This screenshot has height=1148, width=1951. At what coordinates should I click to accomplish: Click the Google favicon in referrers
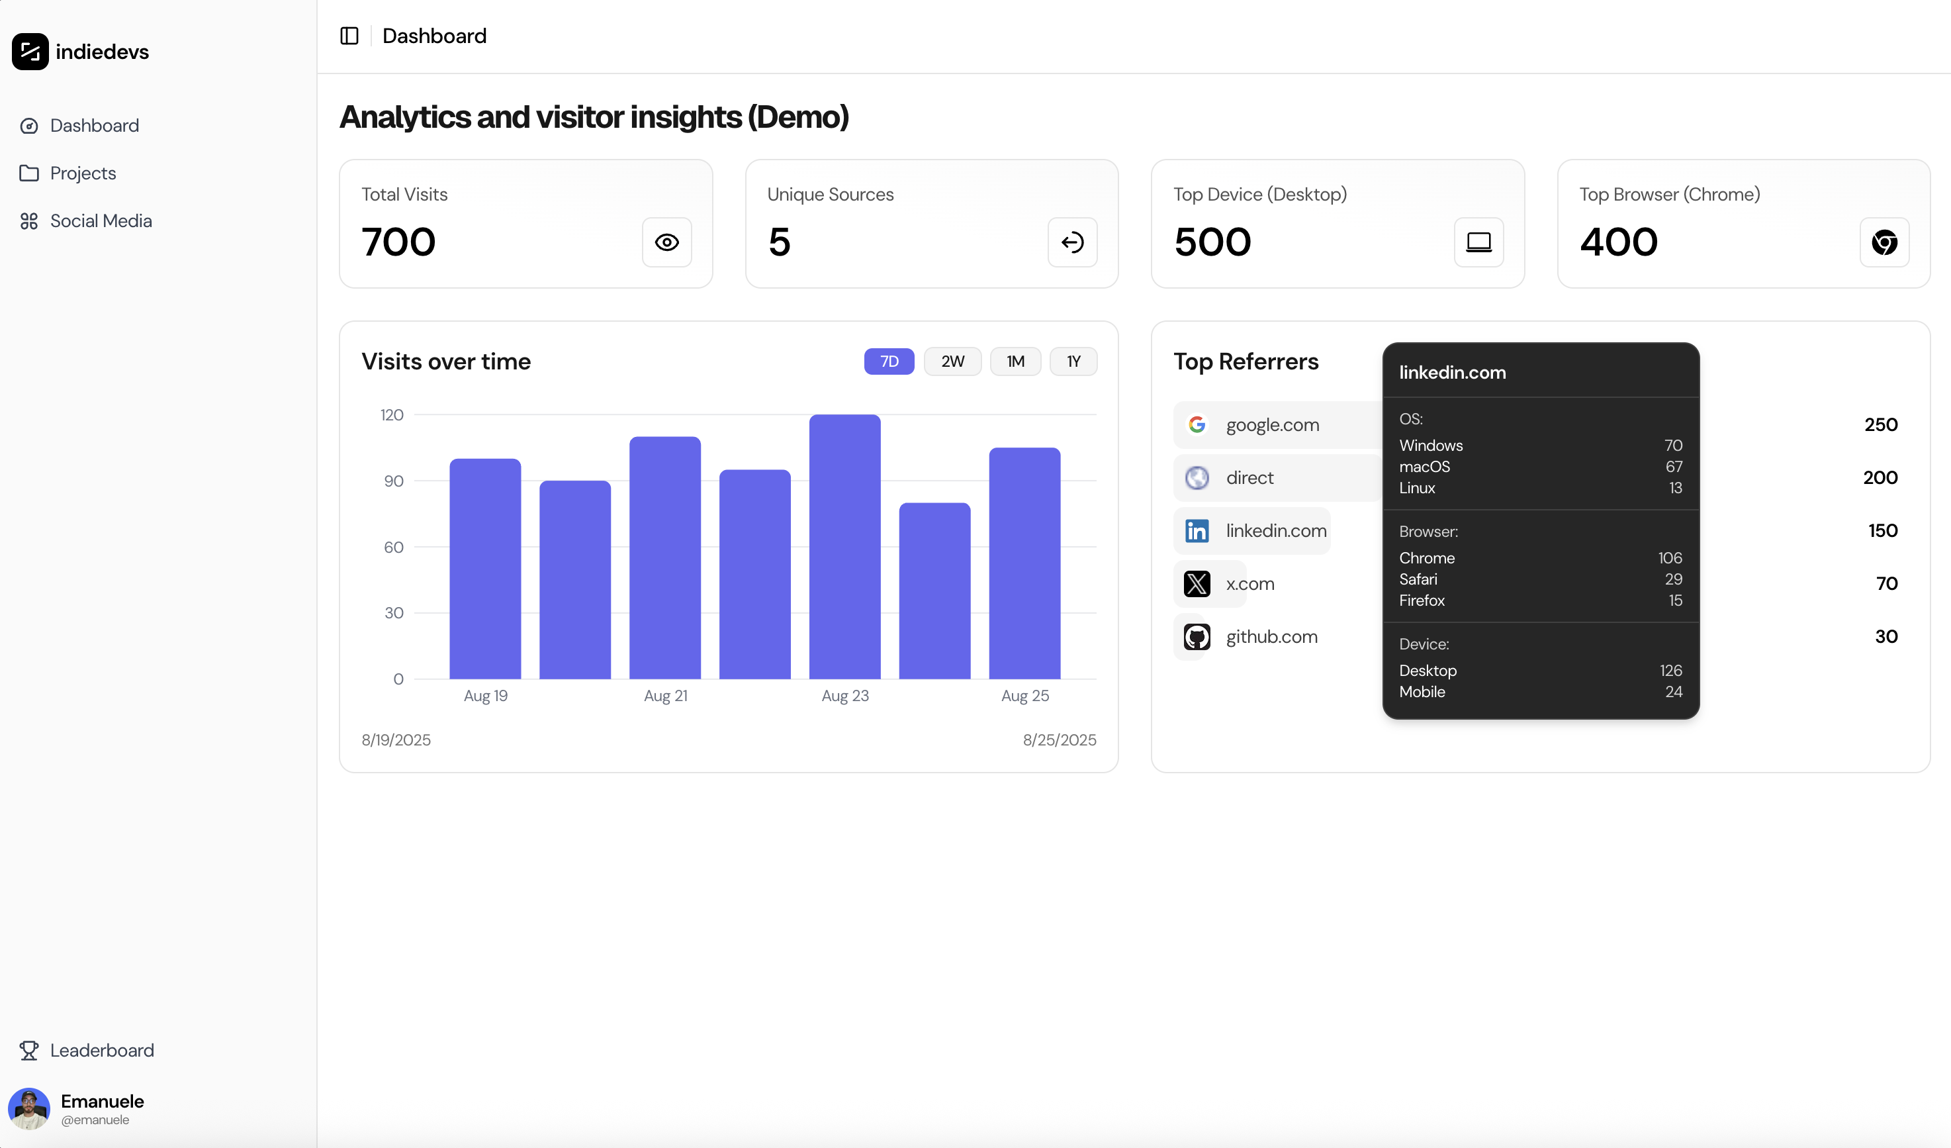coord(1197,424)
